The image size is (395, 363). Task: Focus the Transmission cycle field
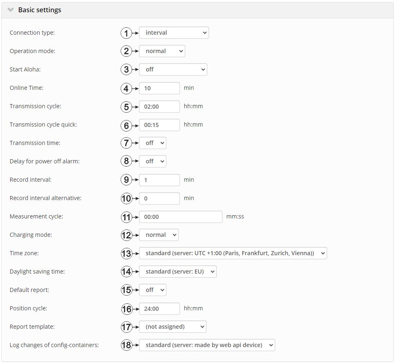[159, 106]
